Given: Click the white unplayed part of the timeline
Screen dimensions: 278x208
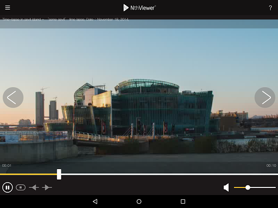Looking at the screenshot, I should point(169,174).
